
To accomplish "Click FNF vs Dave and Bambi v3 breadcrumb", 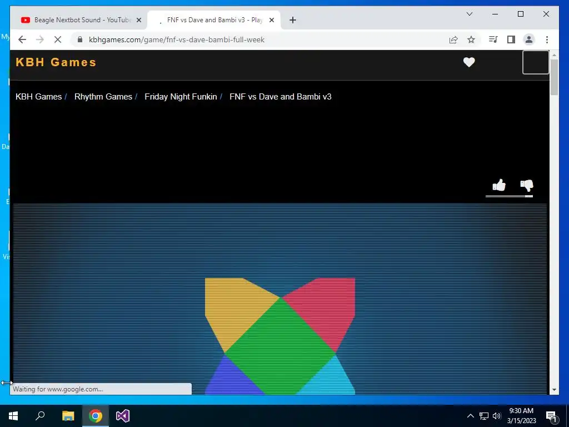I will (x=281, y=97).
